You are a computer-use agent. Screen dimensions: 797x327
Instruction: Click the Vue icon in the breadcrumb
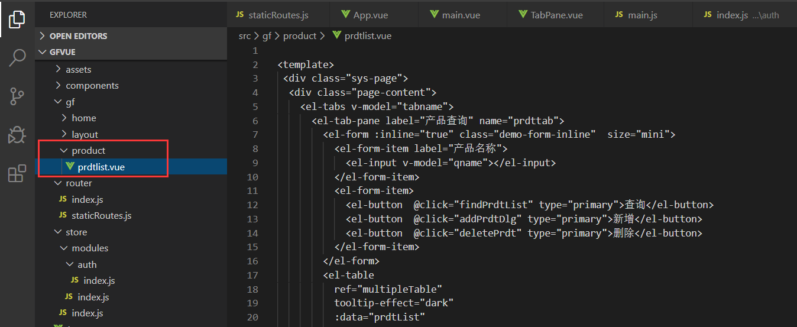click(337, 35)
